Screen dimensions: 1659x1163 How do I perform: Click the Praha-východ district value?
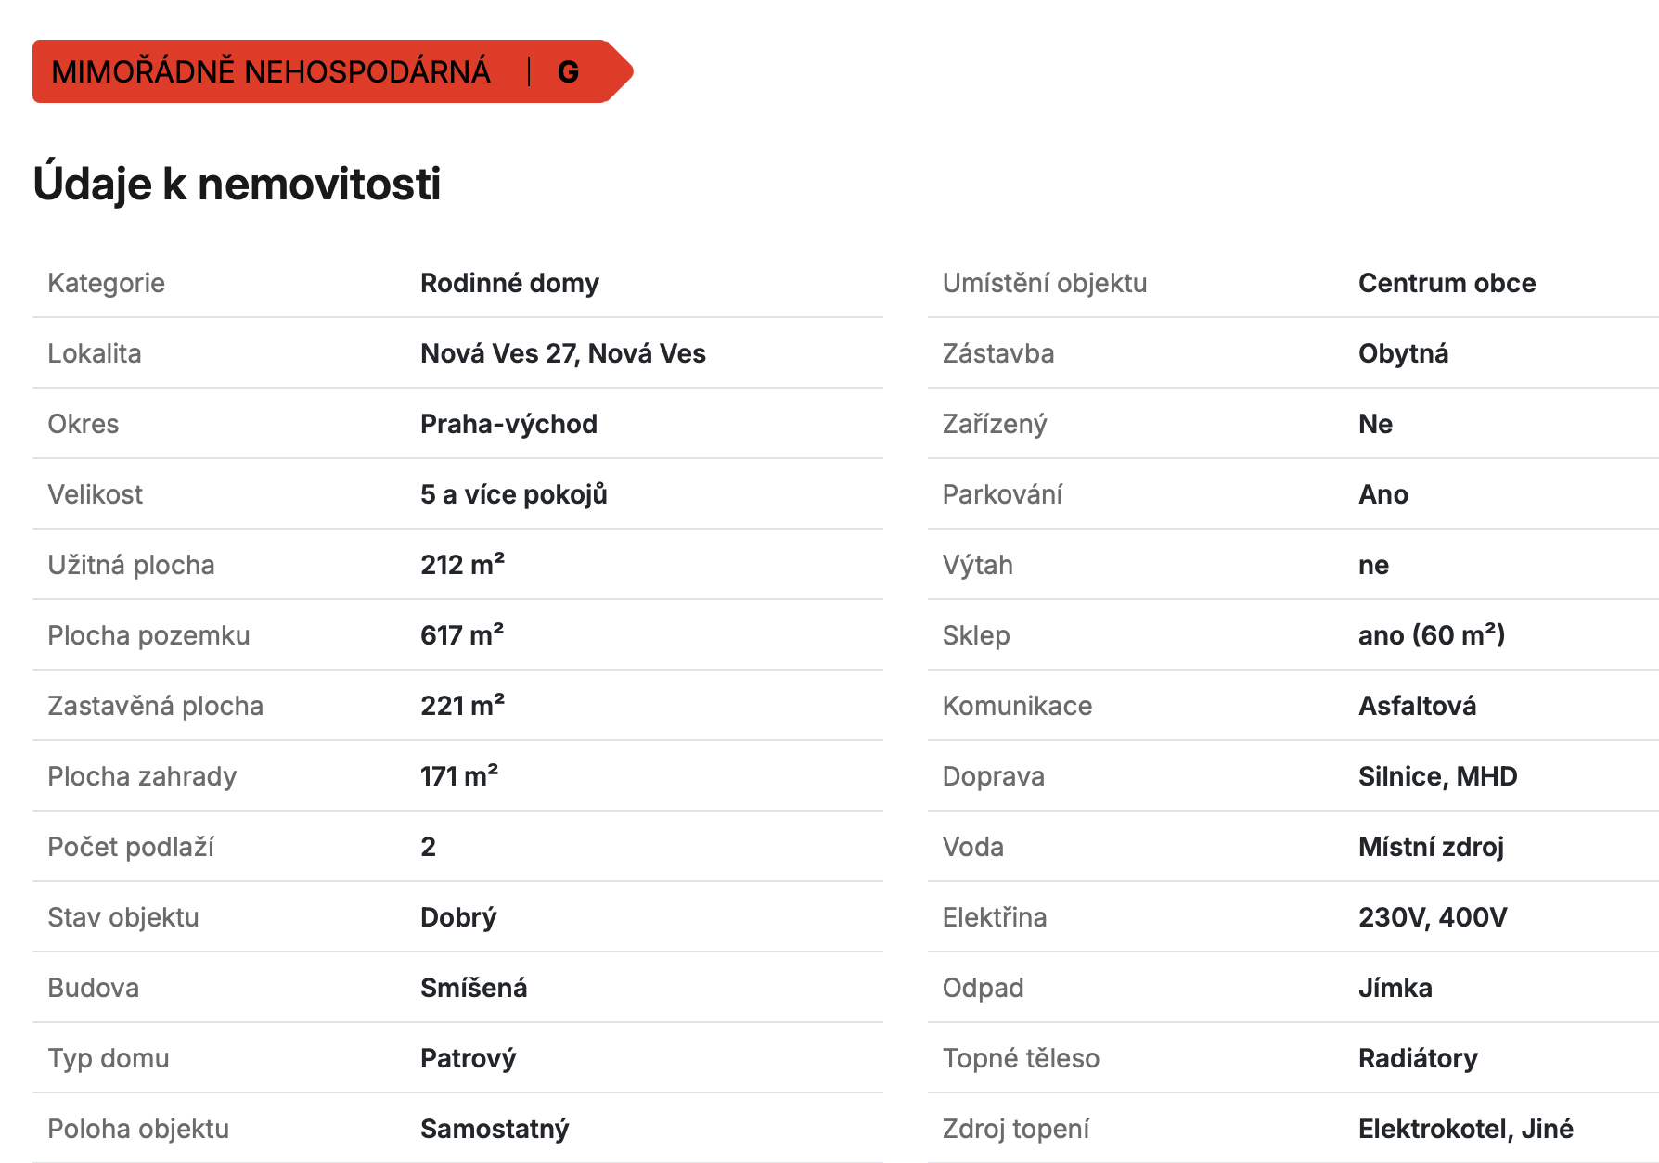click(508, 424)
